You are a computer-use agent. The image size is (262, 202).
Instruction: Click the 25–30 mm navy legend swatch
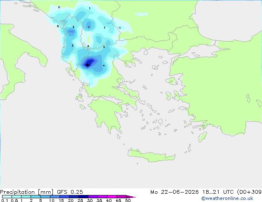point(83,197)
